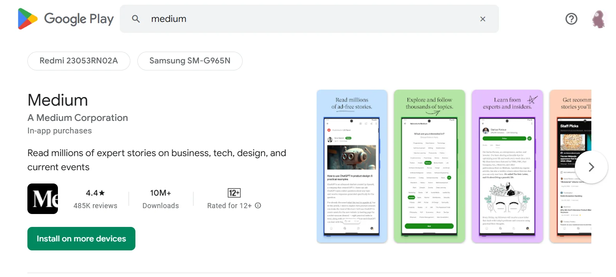
Task: Click Install on more devices button
Action: pos(81,239)
